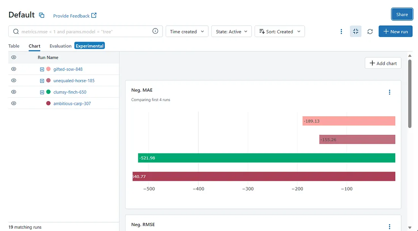This screenshot has width=418, height=231.
Task: Refresh the runs list
Action: coord(370,31)
